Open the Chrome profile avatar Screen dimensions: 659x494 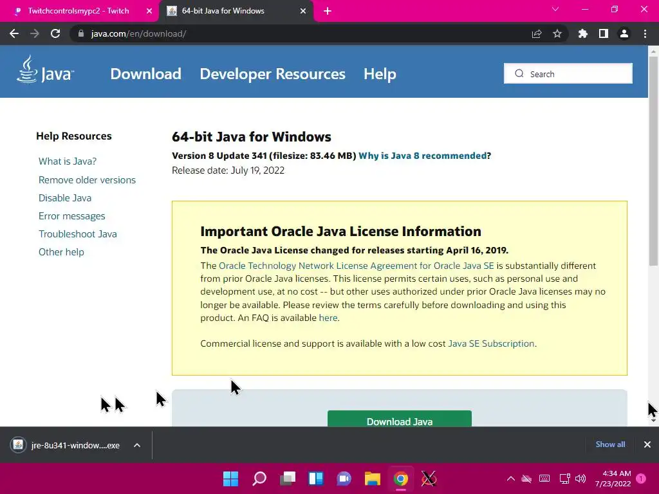click(624, 33)
